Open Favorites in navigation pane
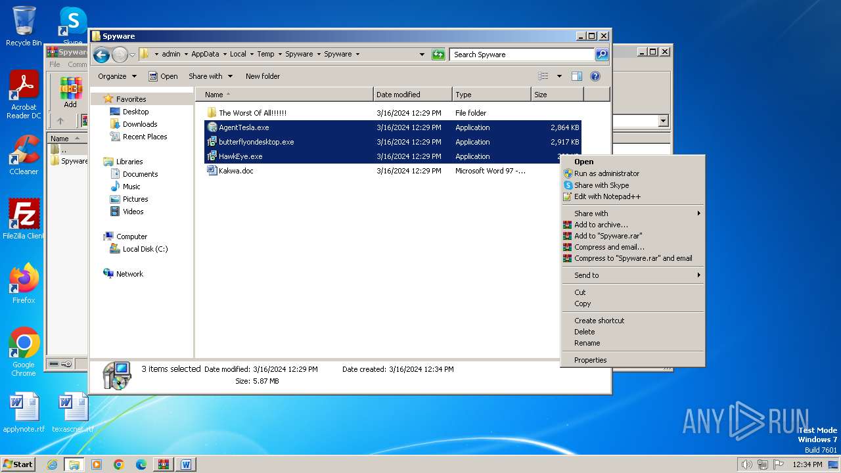 tap(131, 99)
